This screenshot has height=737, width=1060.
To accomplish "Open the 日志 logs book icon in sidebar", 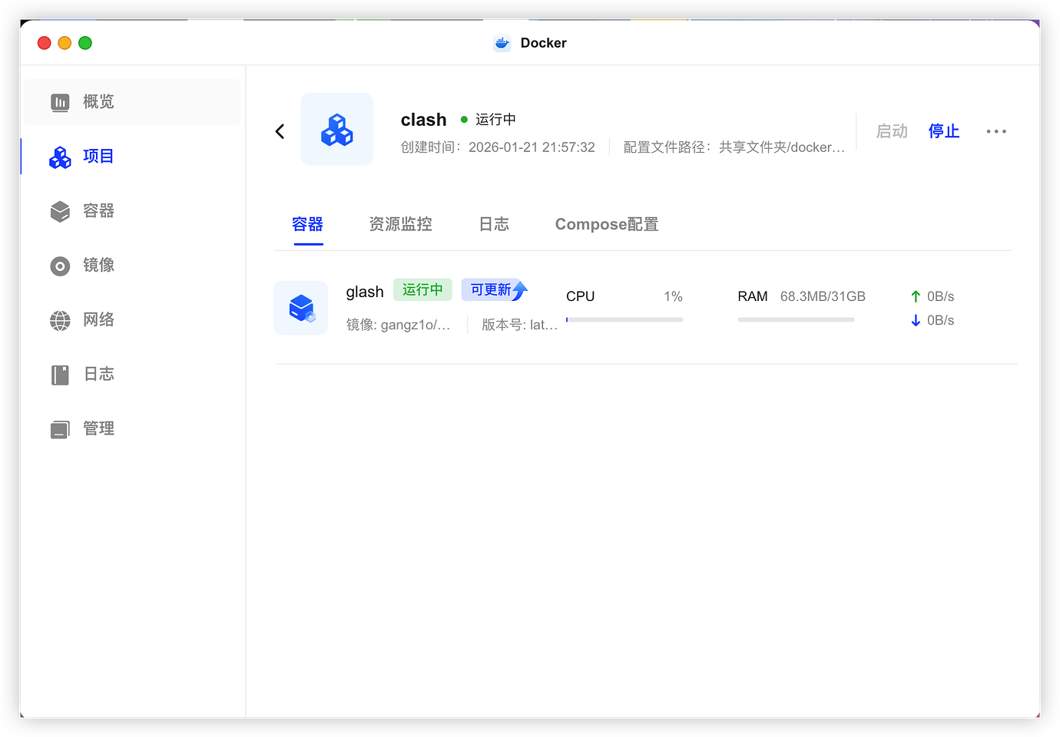I will coord(60,375).
